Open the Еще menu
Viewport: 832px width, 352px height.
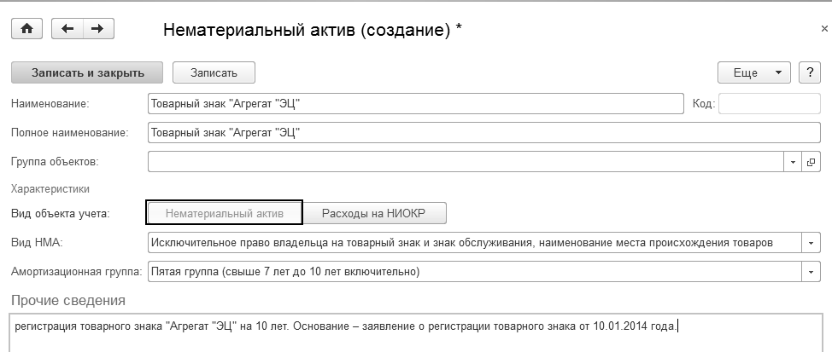(754, 72)
